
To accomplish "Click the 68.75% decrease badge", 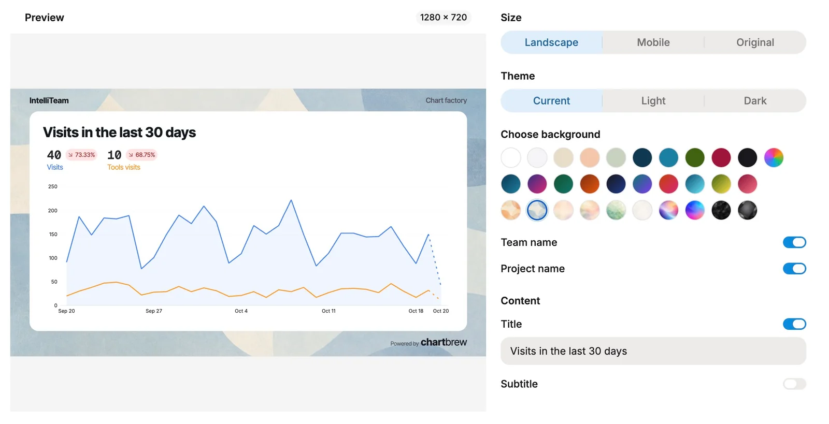I will pos(142,155).
